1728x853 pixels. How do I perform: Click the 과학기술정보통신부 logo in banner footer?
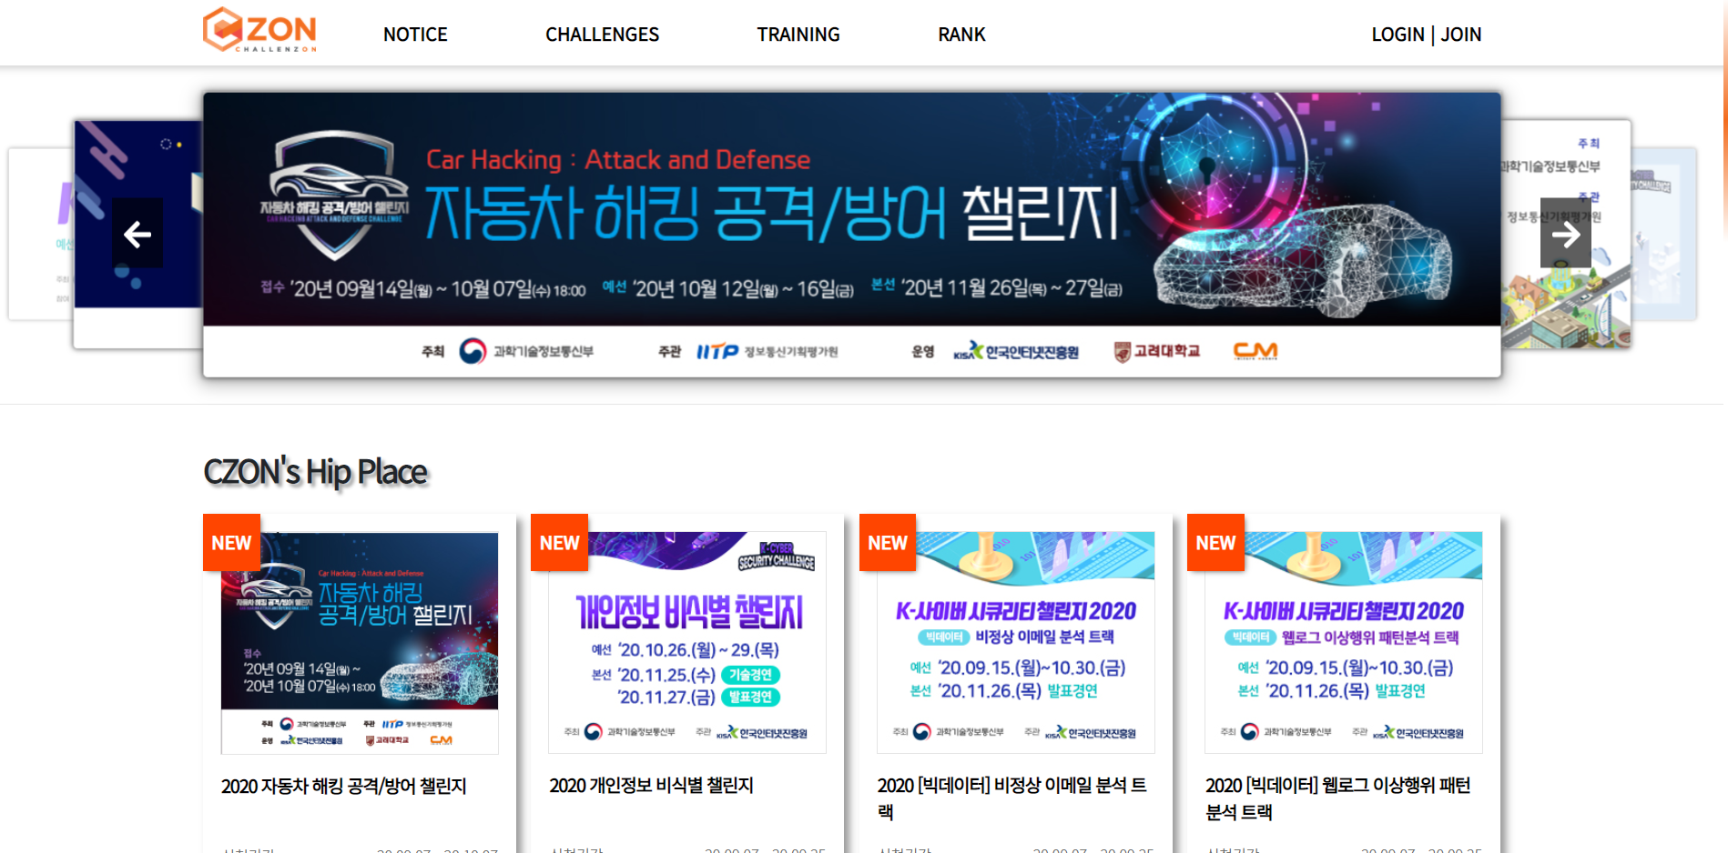[x=526, y=351]
